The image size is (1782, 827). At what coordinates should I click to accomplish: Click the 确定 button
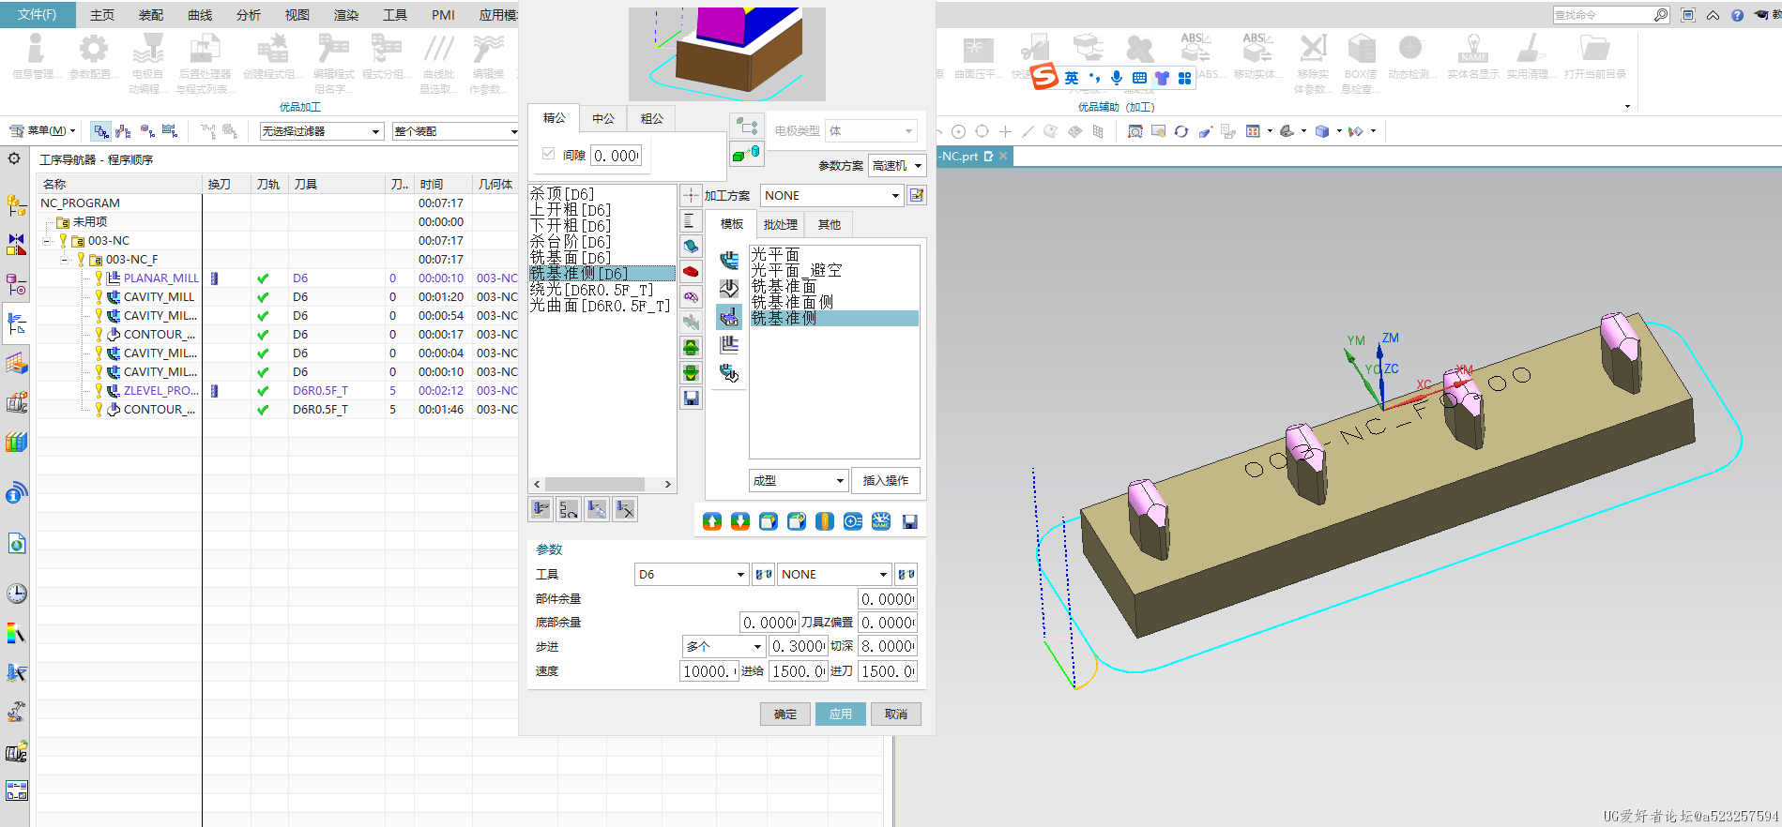[785, 714]
